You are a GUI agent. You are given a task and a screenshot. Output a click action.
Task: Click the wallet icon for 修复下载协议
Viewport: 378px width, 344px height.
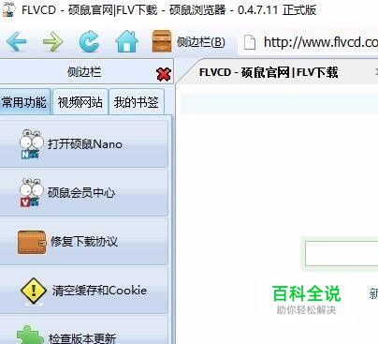coord(32,242)
